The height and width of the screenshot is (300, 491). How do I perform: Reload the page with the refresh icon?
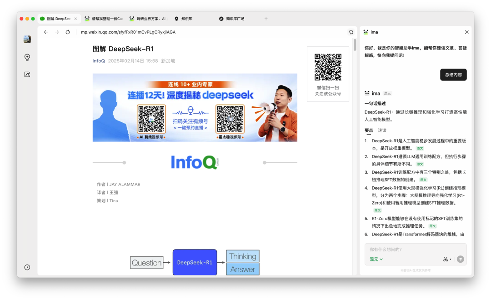pyautogui.click(x=68, y=32)
